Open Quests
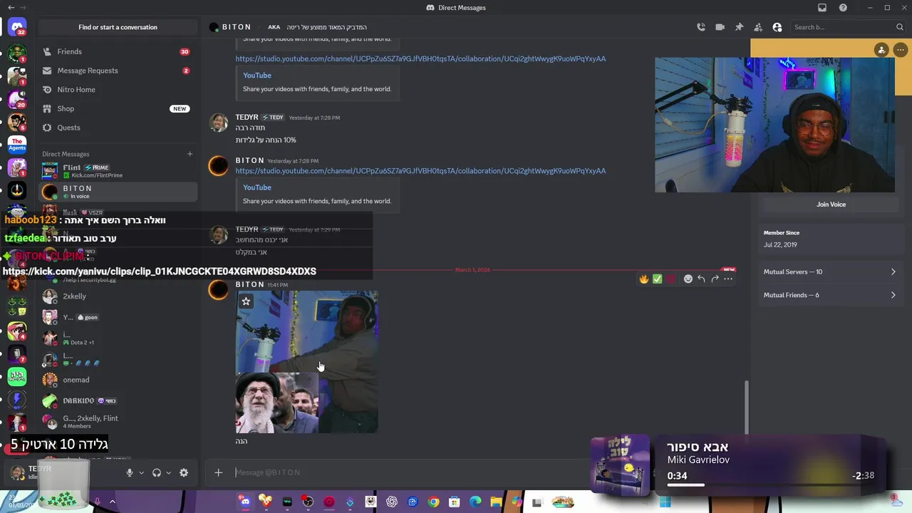Image resolution: width=912 pixels, height=513 pixels. (x=118, y=128)
